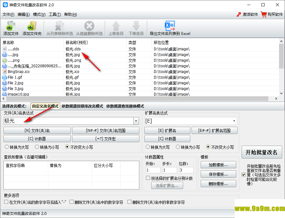
Task: Click the [E] Extension (扩展名) button
Action: 167,131
